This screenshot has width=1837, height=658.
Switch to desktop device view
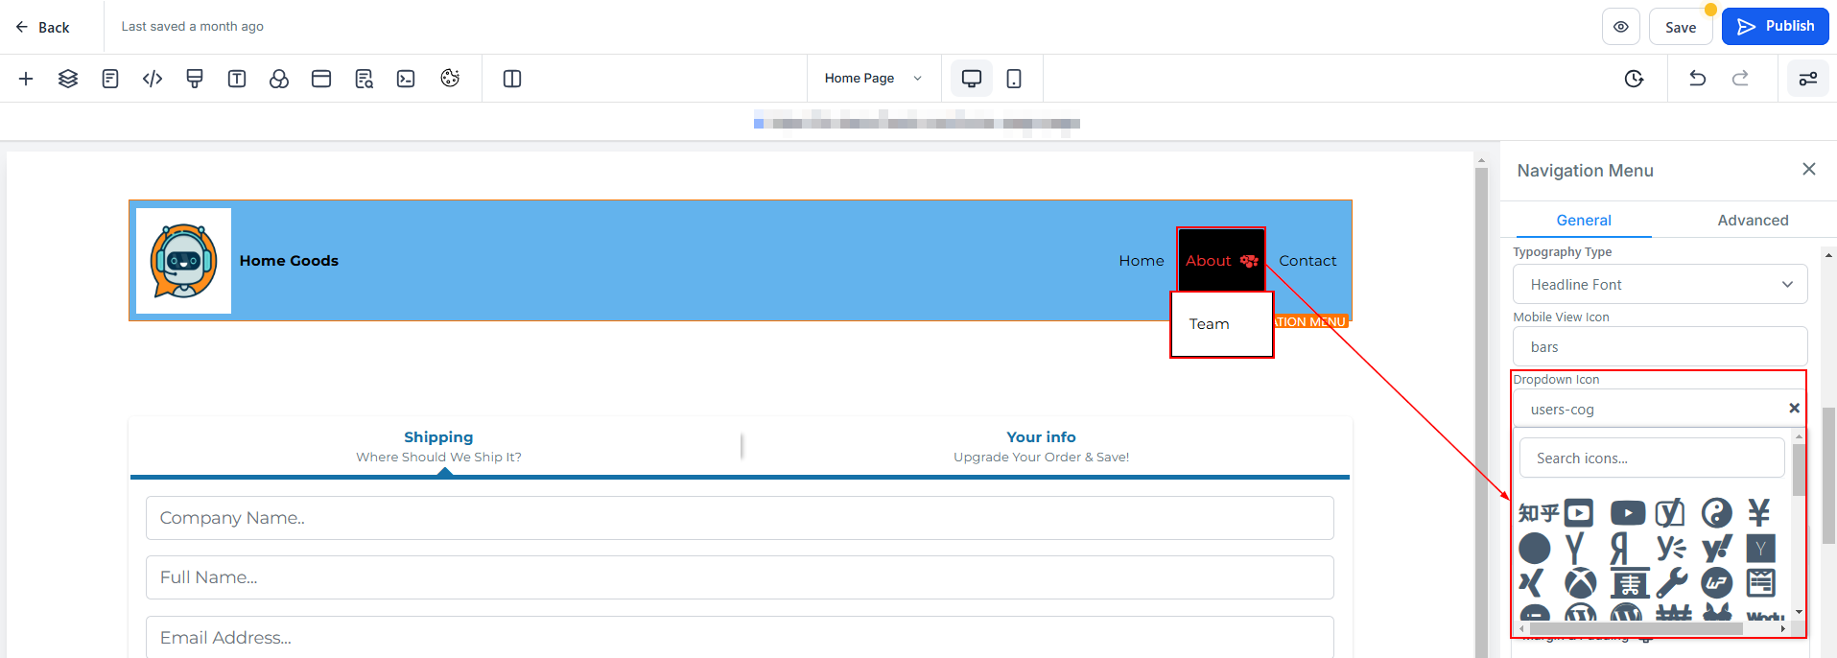972,79
